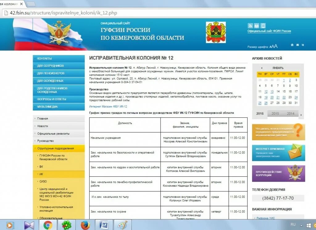This screenshot has height=230, width=316.
Task: Open news for January 21 in calendar
Action: point(278,97)
